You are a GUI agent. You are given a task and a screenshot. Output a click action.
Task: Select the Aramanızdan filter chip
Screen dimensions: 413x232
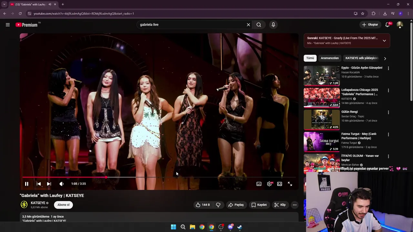330,58
